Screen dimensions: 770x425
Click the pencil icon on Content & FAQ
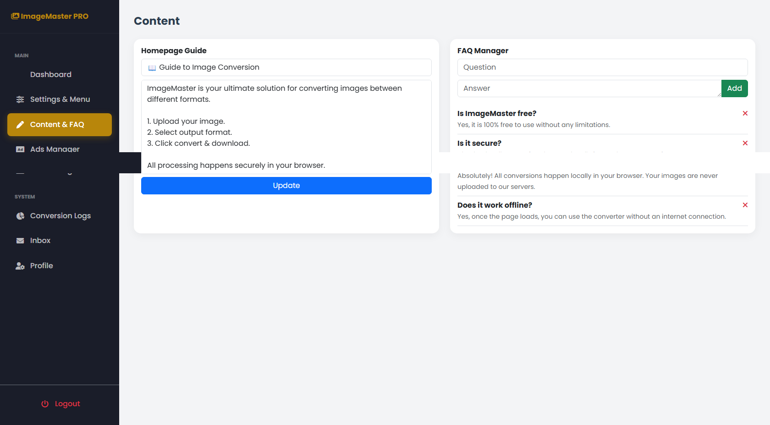click(x=20, y=125)
